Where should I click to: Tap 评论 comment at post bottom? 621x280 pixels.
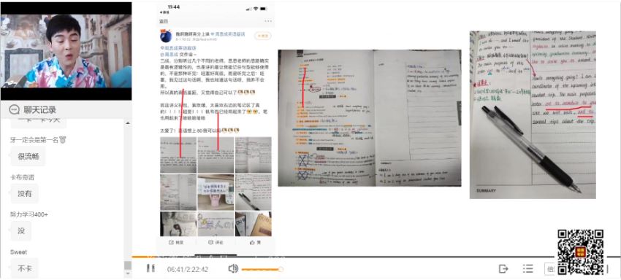click(x=216, y=242)
